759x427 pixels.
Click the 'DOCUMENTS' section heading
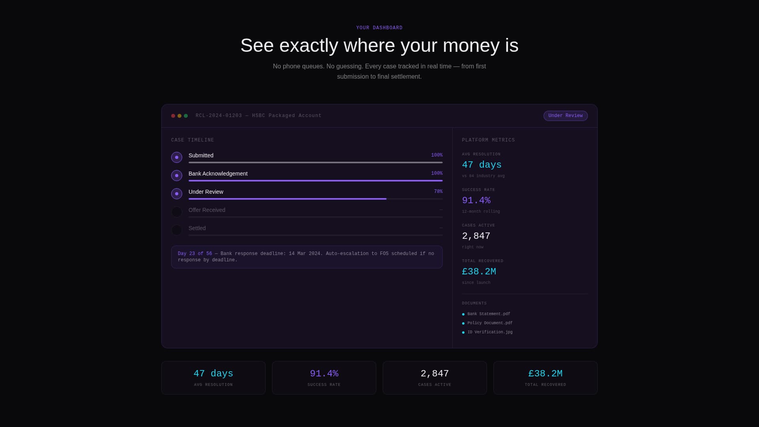click(474, 303)
